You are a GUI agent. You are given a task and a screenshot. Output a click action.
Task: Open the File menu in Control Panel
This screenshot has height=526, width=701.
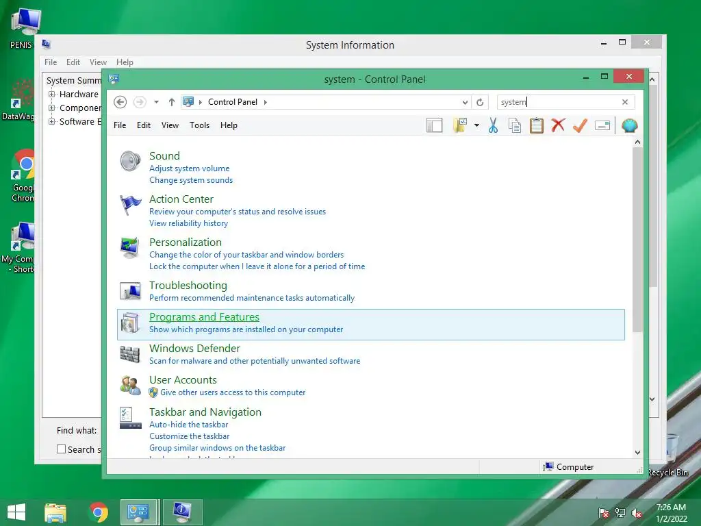pos(120,125)
